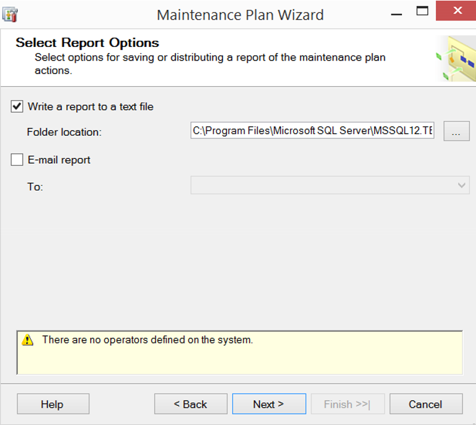Return to the previous step with Back

(191, 404)
